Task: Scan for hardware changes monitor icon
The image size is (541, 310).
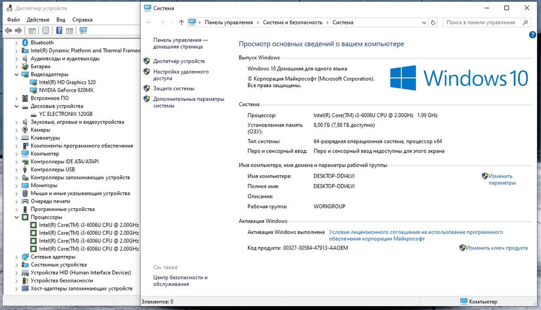Action: click(83, 30)
